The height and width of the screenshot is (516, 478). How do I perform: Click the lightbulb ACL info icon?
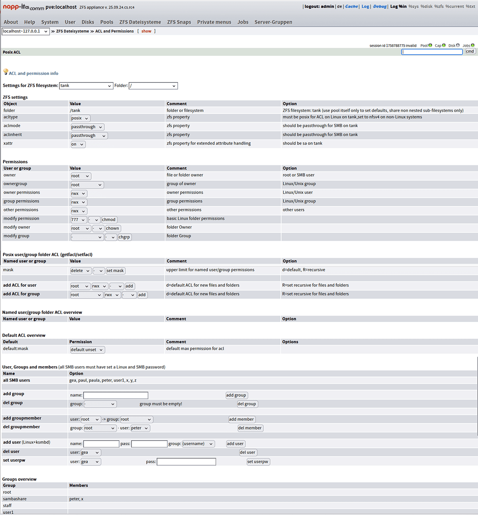coord(6,72)
